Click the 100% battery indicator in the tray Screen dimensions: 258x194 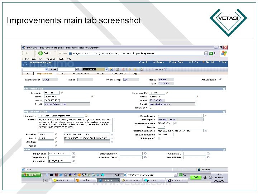(196, 177)
